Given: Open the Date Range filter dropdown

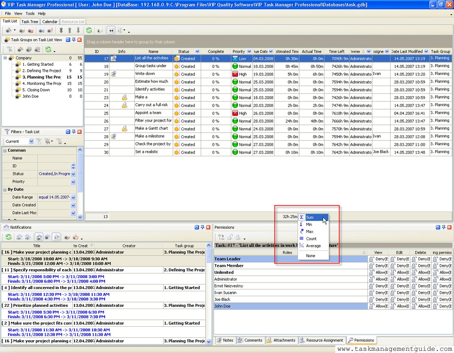Looking at the screenshot, I should (x=73, y=197).
